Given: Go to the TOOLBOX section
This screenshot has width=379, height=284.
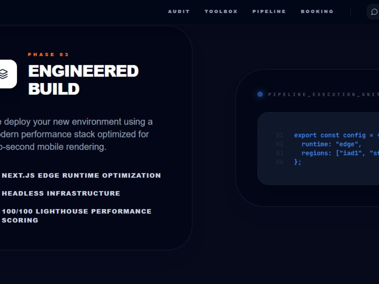Looking at the screenshot, I should (221, 11).
